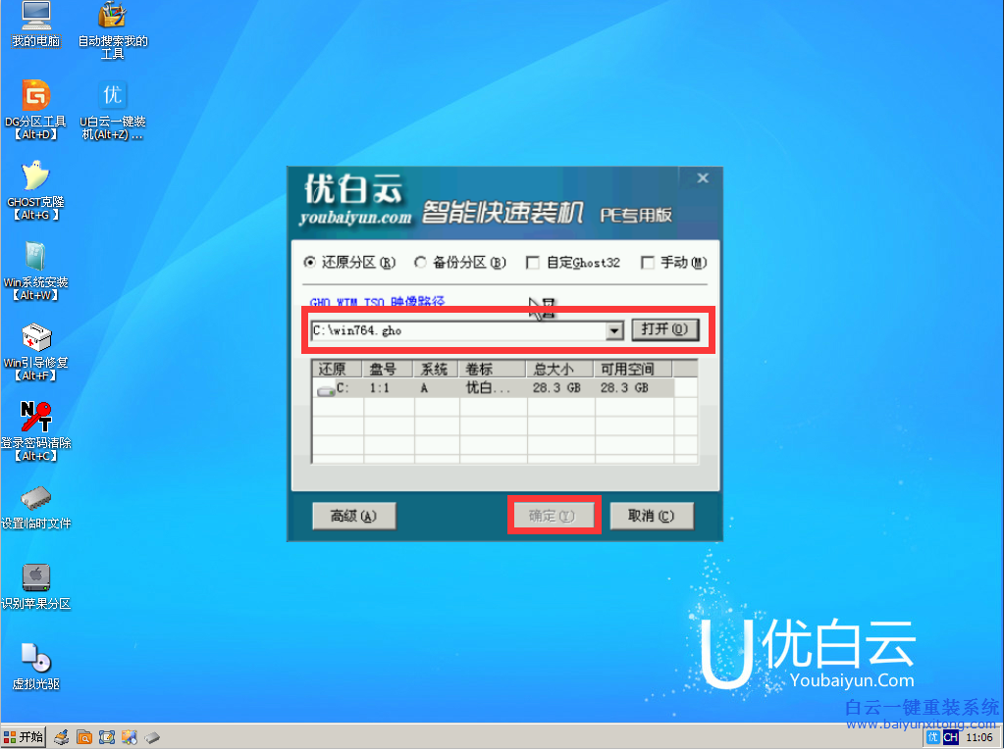
Task: Click the 开始 start menu button
Action: click(22, 736)
